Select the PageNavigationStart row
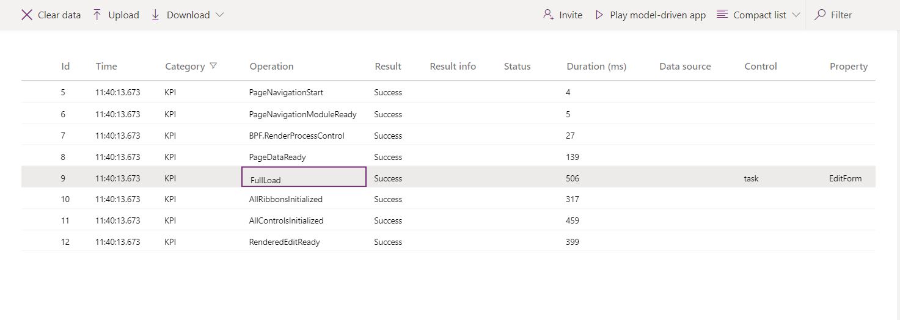Image resolution: width=900 pixels, height=320 pixels. point(286,93)
